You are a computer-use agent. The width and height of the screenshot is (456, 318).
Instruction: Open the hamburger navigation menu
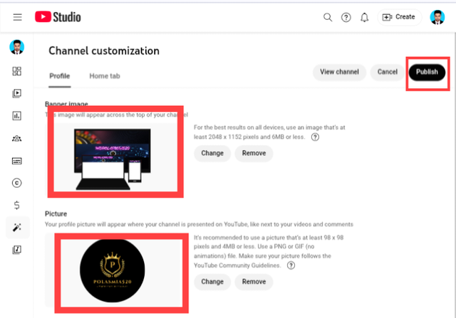tap(17, 17)
